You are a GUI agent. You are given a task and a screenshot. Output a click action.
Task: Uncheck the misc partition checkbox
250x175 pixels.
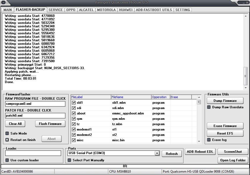point(74,140)
